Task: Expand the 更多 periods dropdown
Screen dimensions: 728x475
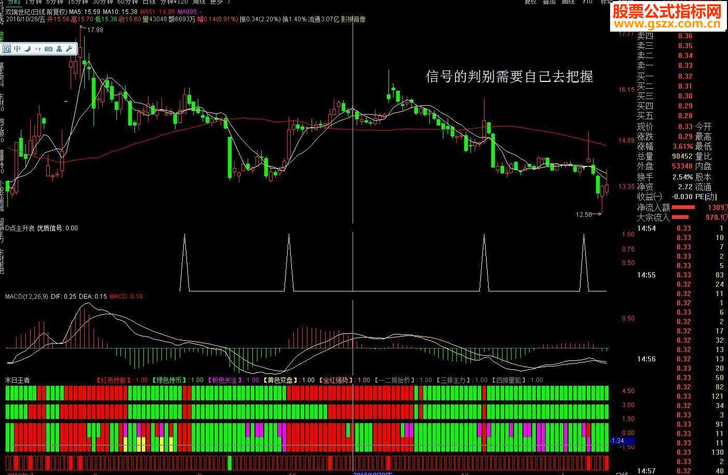Action: tap(220, 2)
